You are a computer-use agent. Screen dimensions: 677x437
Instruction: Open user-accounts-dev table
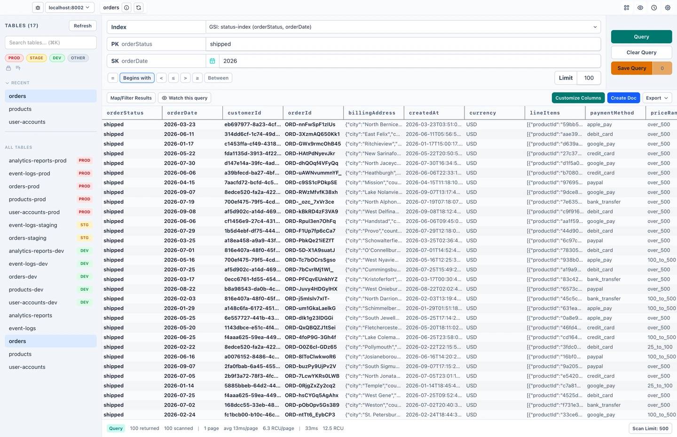[x=50, y=302]
